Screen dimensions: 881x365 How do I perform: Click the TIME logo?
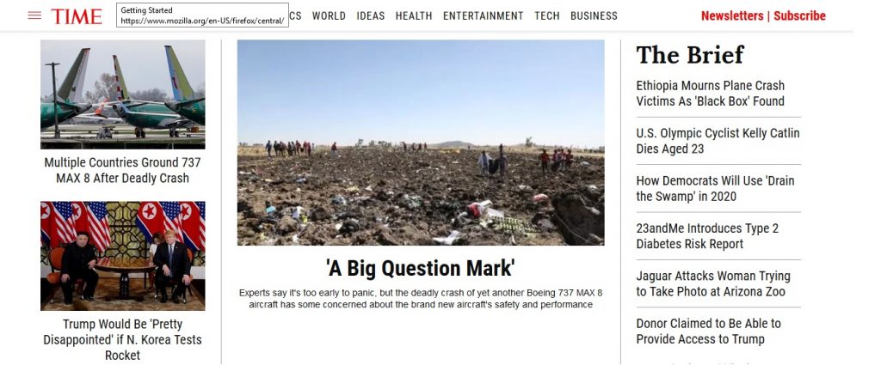pyautogui.click(x=77, y=16)
